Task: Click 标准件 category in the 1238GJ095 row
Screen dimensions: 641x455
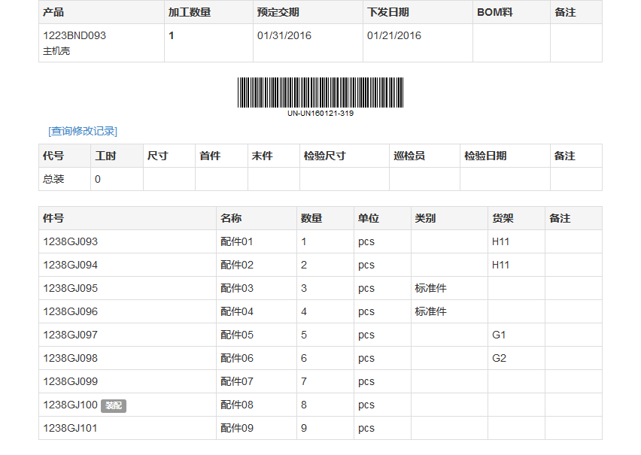Action: click(430, 288)
